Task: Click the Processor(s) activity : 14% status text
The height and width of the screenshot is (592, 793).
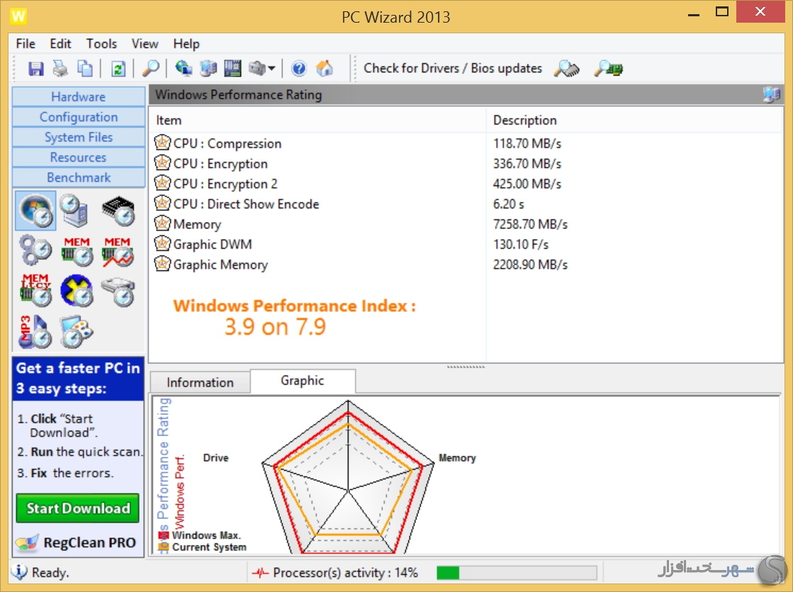Action: (345, 573)
